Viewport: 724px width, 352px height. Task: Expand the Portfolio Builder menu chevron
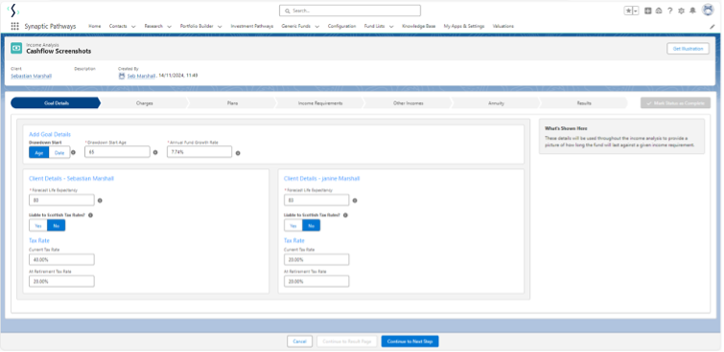click(x=220, y=27)
